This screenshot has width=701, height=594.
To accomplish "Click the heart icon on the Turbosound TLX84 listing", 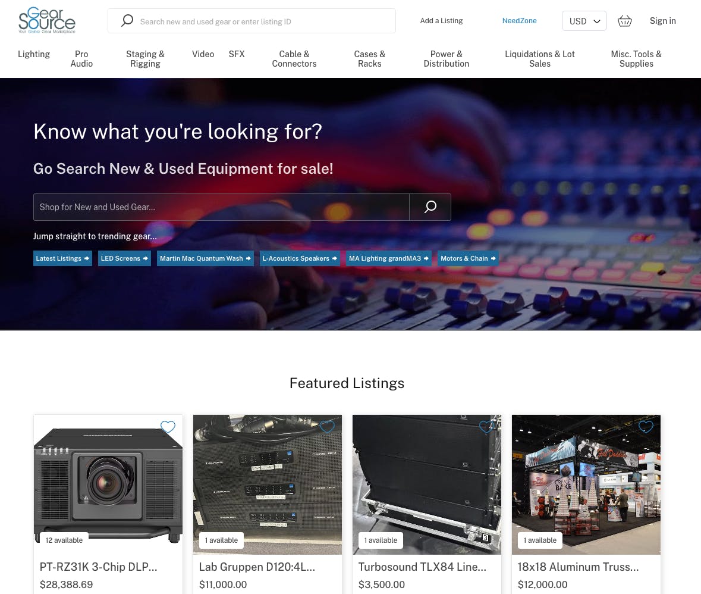I will 486,427.
